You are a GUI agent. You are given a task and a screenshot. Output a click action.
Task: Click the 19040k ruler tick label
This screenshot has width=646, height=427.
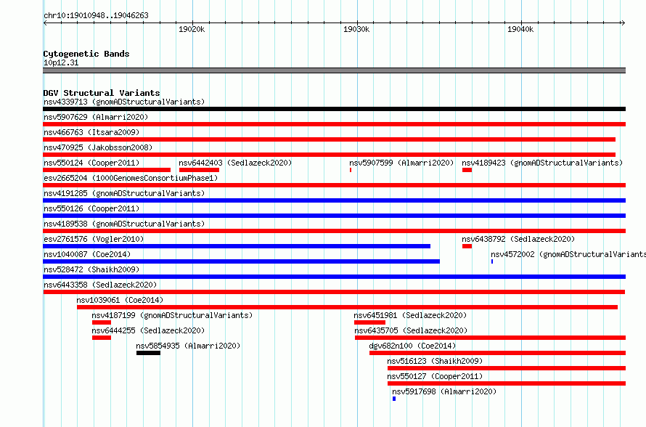(x=520, y=29)
